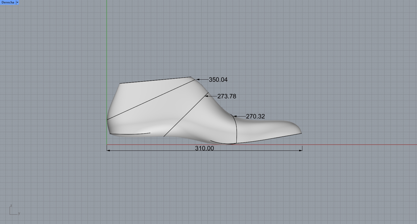The width and height of the screenshot is (417, 224).
Task: Select the long heel-to-instep diagonal curve
Action: (152, 100)
